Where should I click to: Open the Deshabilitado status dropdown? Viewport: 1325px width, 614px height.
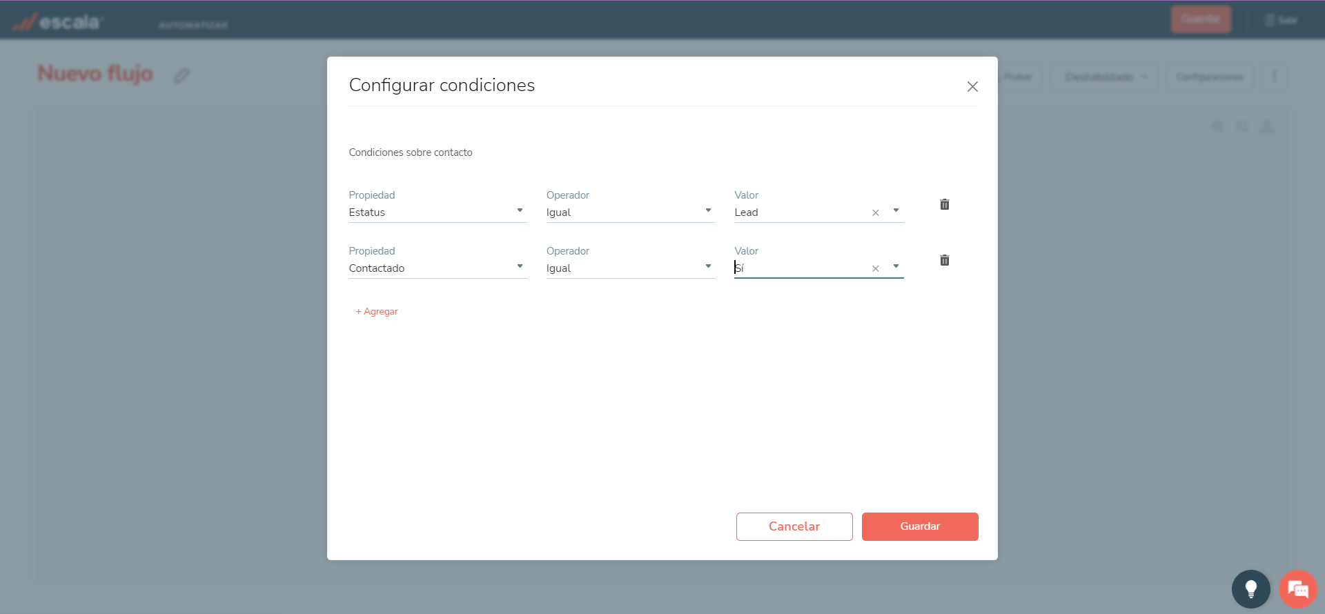pos(1106,77)
